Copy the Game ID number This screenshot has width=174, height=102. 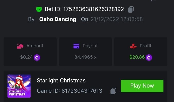113,91
